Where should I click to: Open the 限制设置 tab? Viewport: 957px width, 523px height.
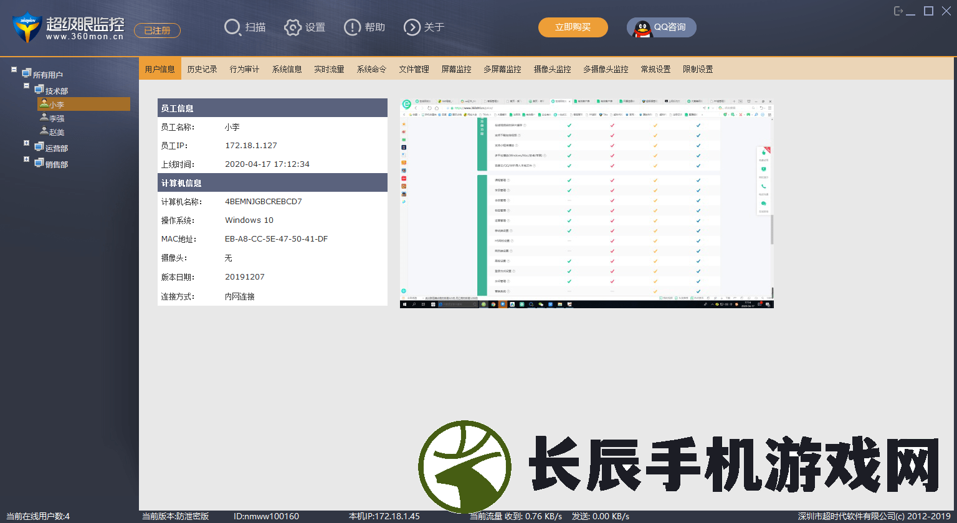click(x=698, y=69)
